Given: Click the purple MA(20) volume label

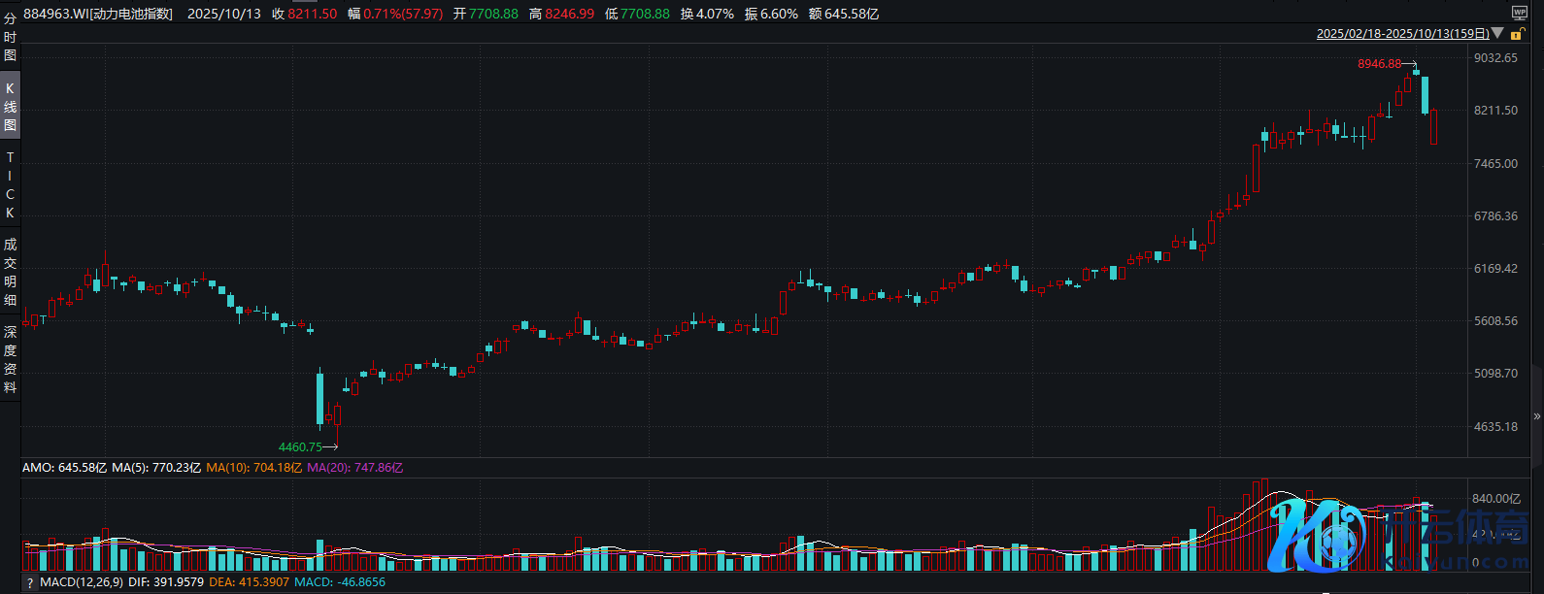Looking at the screenshot, I should [x=354, y=468].
